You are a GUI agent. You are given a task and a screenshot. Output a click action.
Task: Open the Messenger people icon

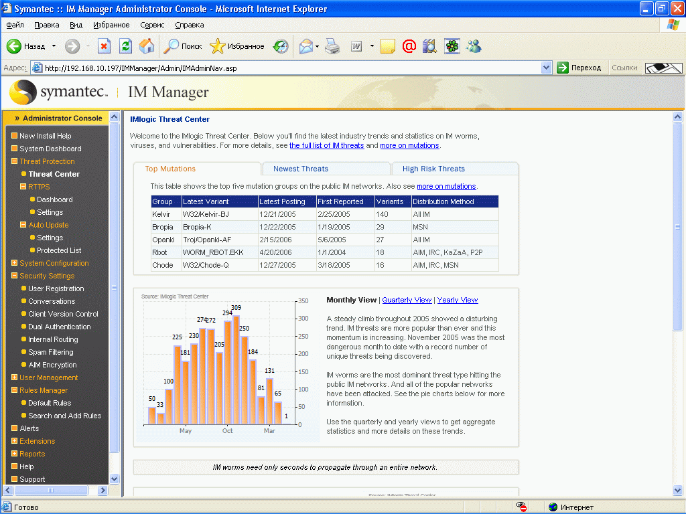pyautogui.click(x=474, y=46)
